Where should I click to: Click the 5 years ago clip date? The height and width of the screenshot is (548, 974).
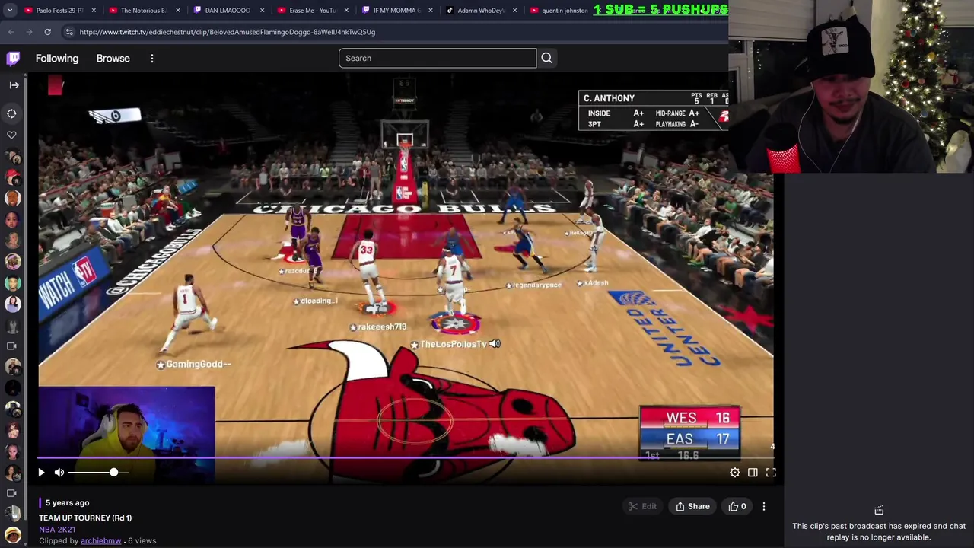point(67,502)
